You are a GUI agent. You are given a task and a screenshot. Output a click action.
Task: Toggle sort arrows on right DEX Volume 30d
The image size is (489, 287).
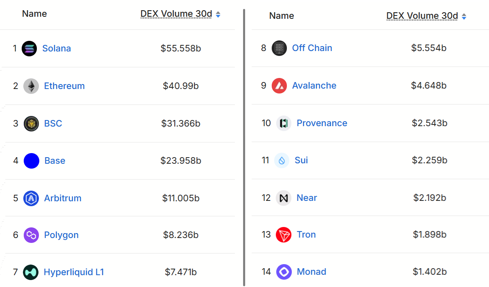(x=464, y=17)
